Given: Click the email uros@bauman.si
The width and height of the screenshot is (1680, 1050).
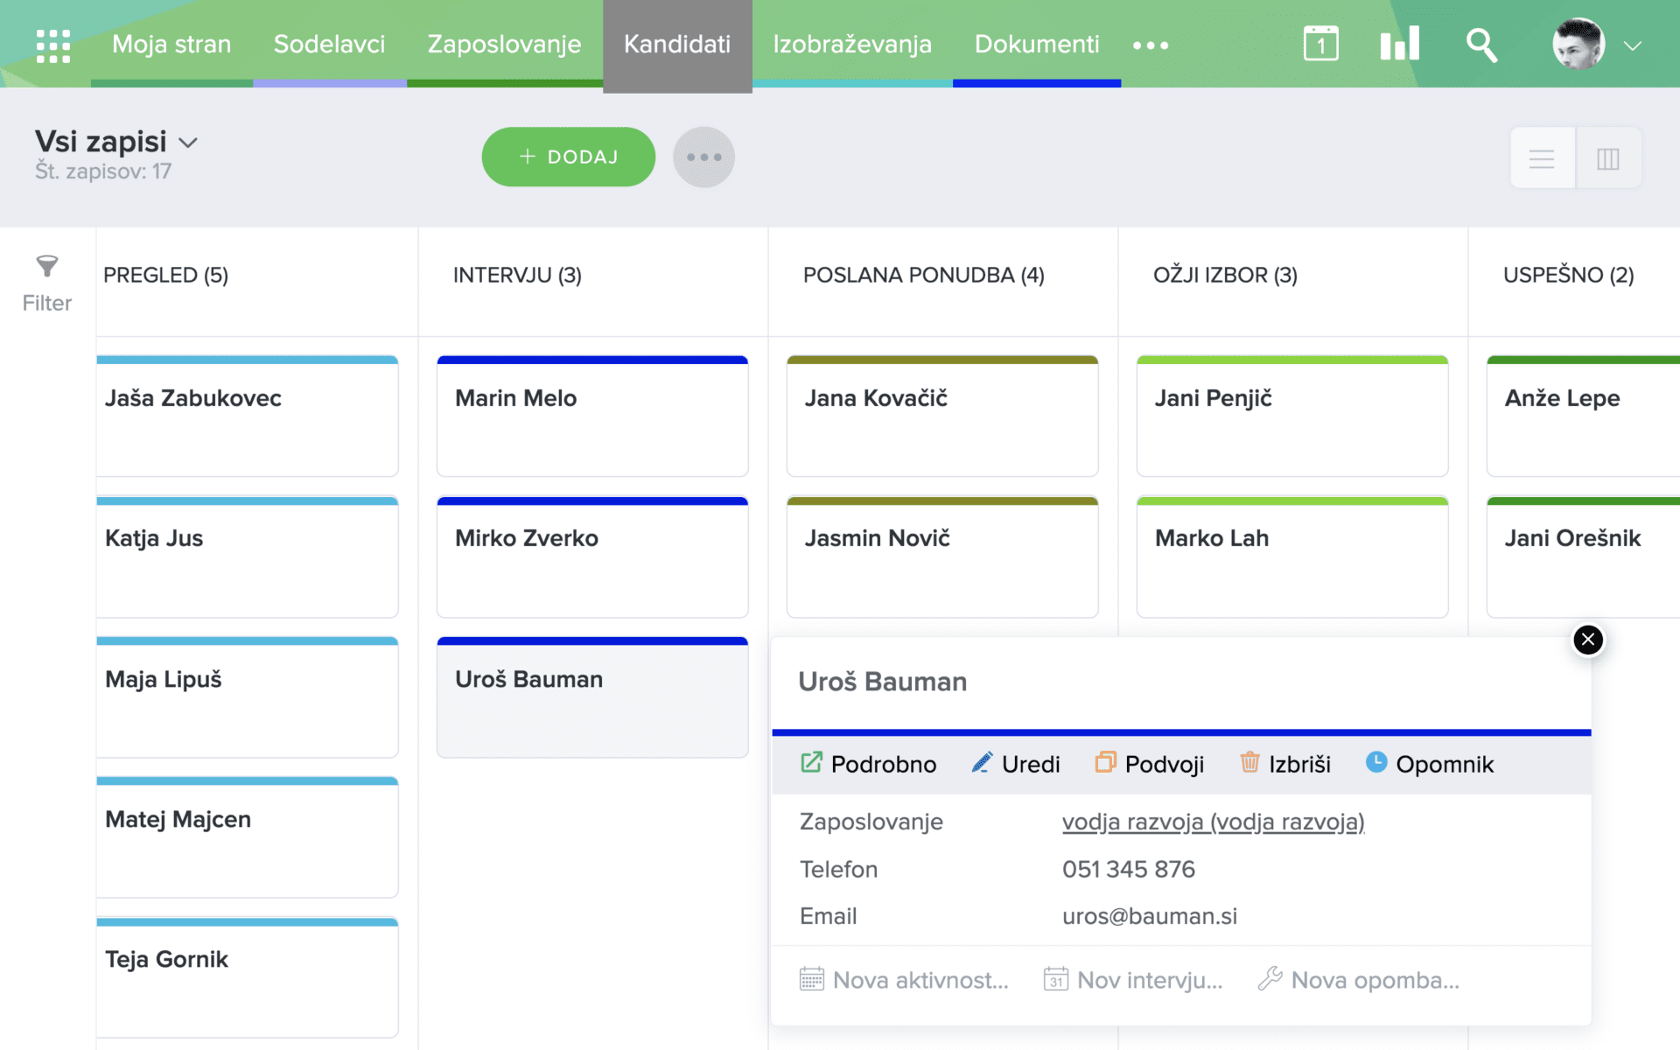Looking at the screenshot, I should 1150,916.
